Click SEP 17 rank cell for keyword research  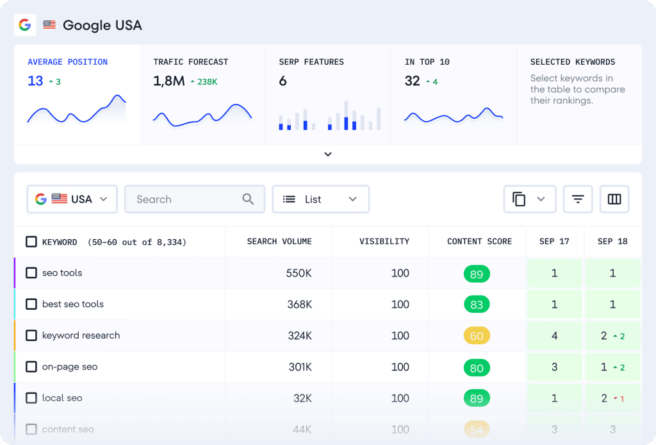554,336
